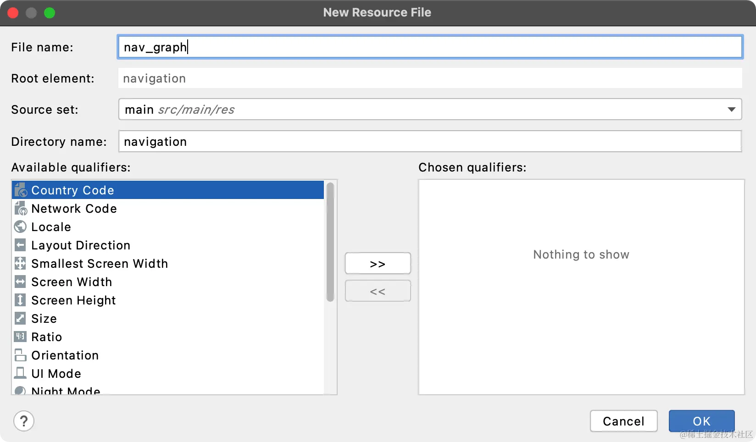The width and height of the screenshot is (756, 442).
Task: Click the UI Mode qualifier icon
Action: click(20, 373)
